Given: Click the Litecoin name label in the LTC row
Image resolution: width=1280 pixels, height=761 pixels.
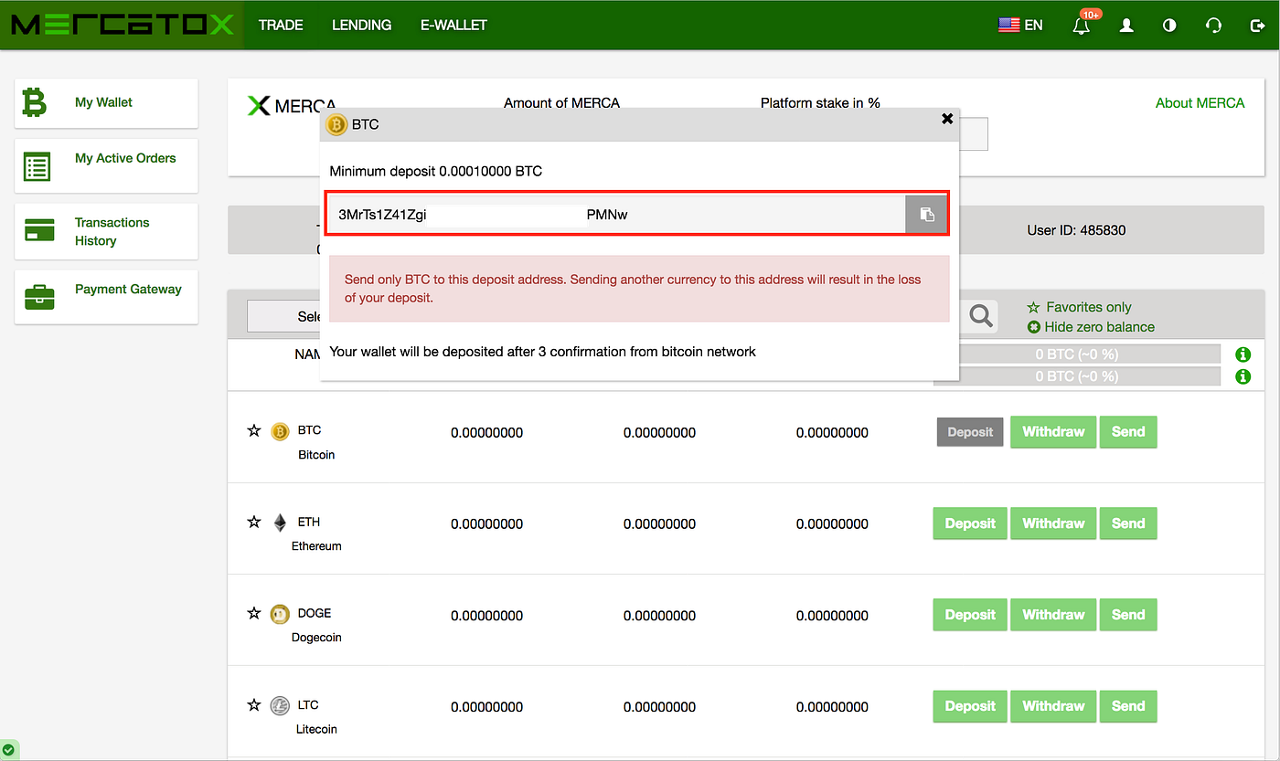Looking at the screenshot, I should coord(316,729).
